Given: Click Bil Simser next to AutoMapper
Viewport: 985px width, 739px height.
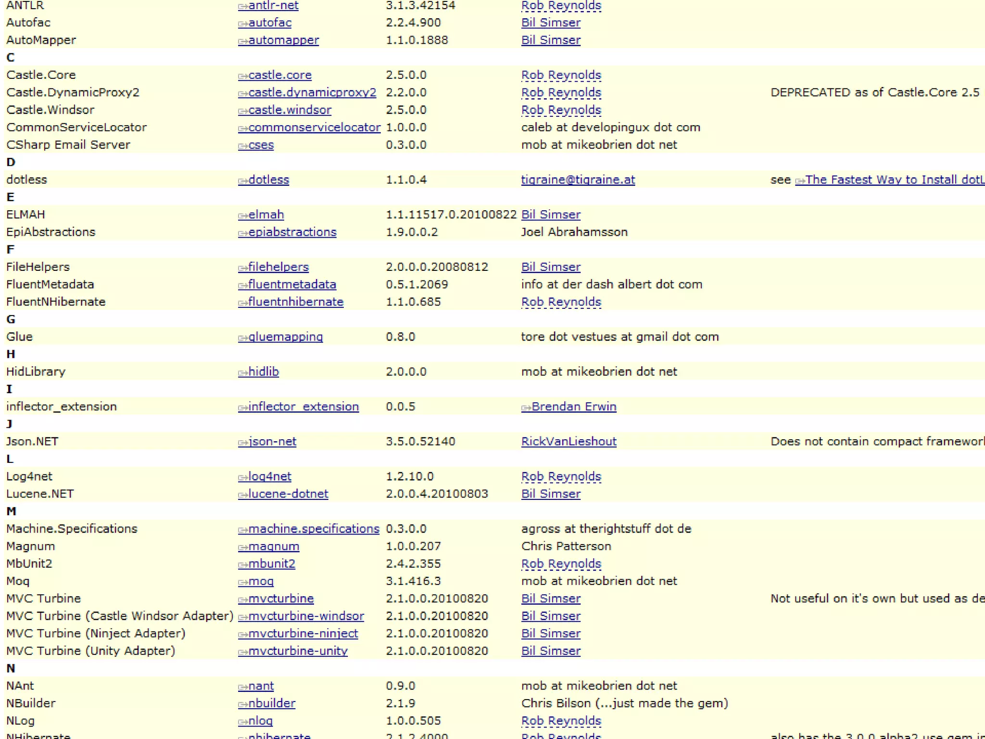Looking at the screenshot, I should point(551,40).
